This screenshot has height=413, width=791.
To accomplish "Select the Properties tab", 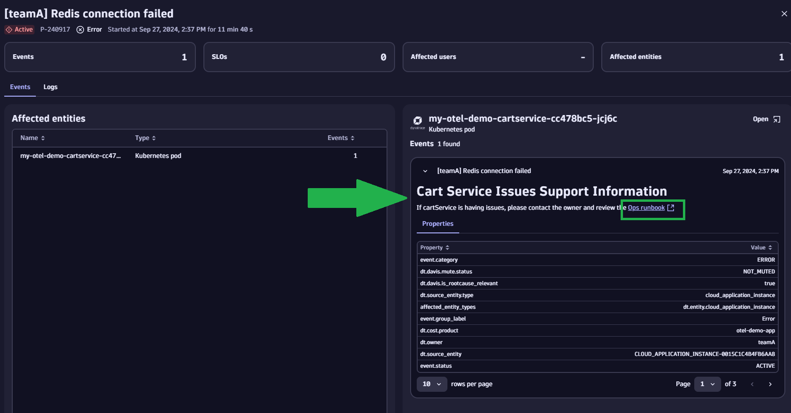I will pyautogui.click(x=438, y=224).
